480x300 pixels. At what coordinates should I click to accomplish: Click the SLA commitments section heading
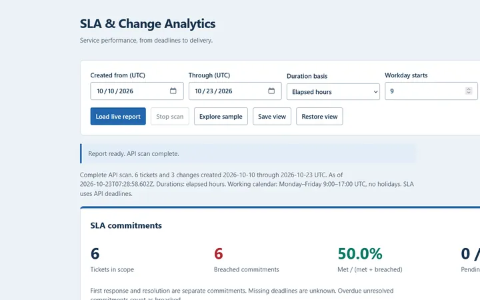point(126,225)
